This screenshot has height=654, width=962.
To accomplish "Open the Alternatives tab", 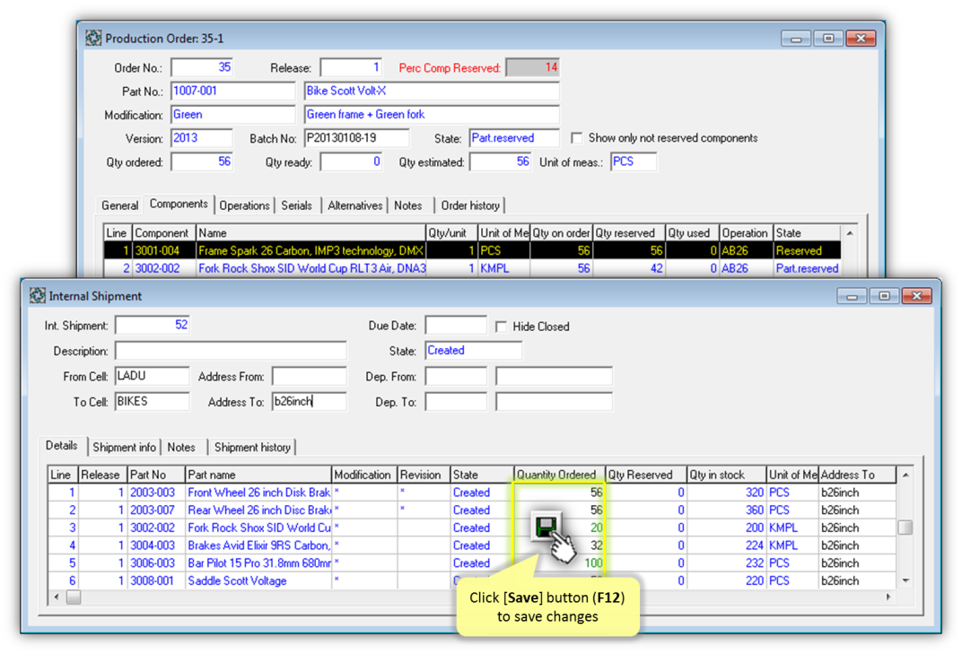I will (x=354, y=205).
